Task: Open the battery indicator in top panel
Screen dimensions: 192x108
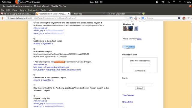Action: (x=180, y=2)
